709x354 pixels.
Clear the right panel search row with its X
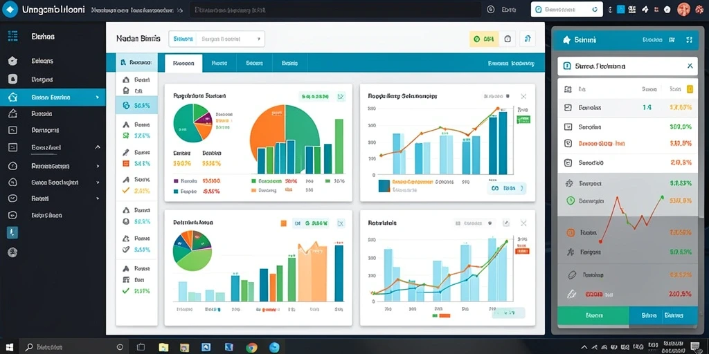[690, 66]
